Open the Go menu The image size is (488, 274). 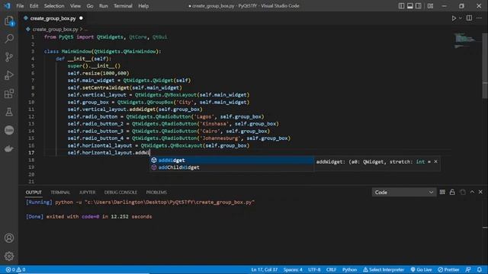coord(90,6)
